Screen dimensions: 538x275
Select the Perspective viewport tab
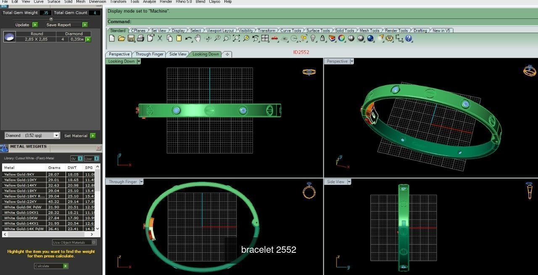[119, 54]
